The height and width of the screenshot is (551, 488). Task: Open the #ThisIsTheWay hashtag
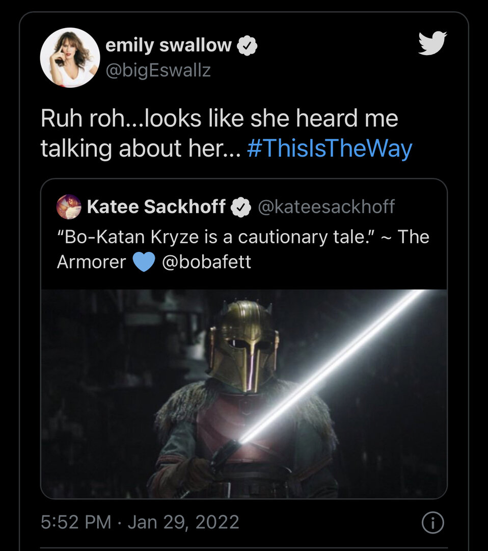click(329, 148)
